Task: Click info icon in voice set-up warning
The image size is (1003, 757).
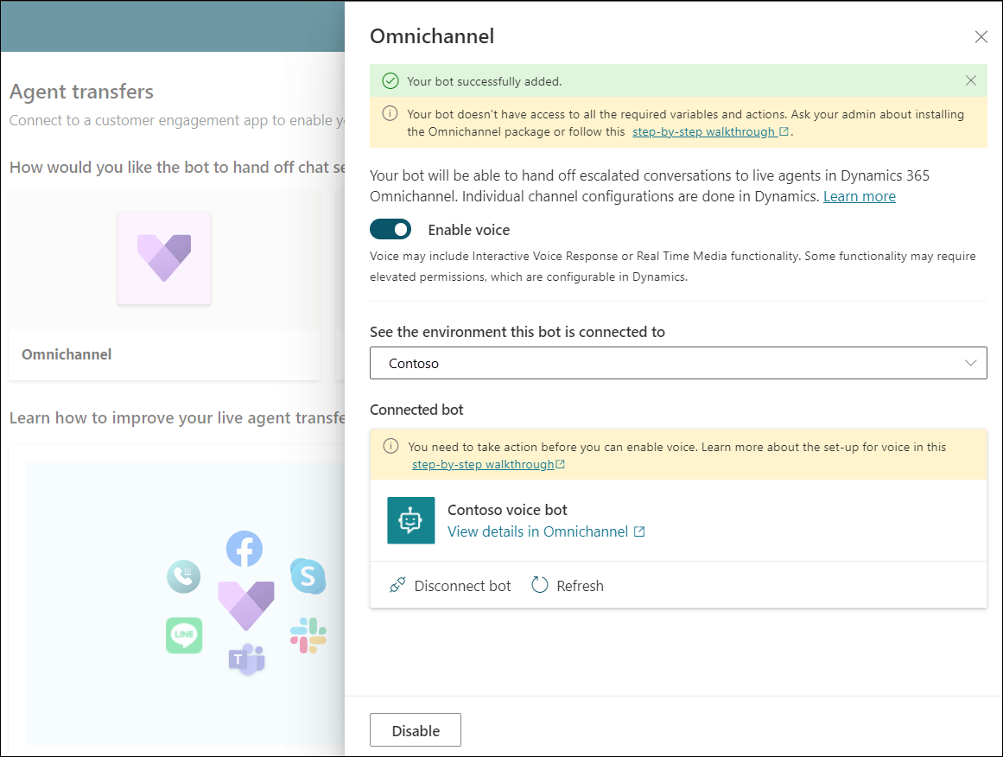Action: tap(390, 446)
